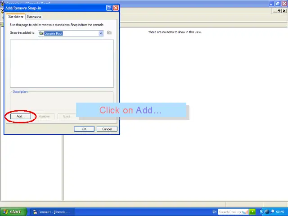
Task: Open the Extensions tab
Action: tap(34, 17)
